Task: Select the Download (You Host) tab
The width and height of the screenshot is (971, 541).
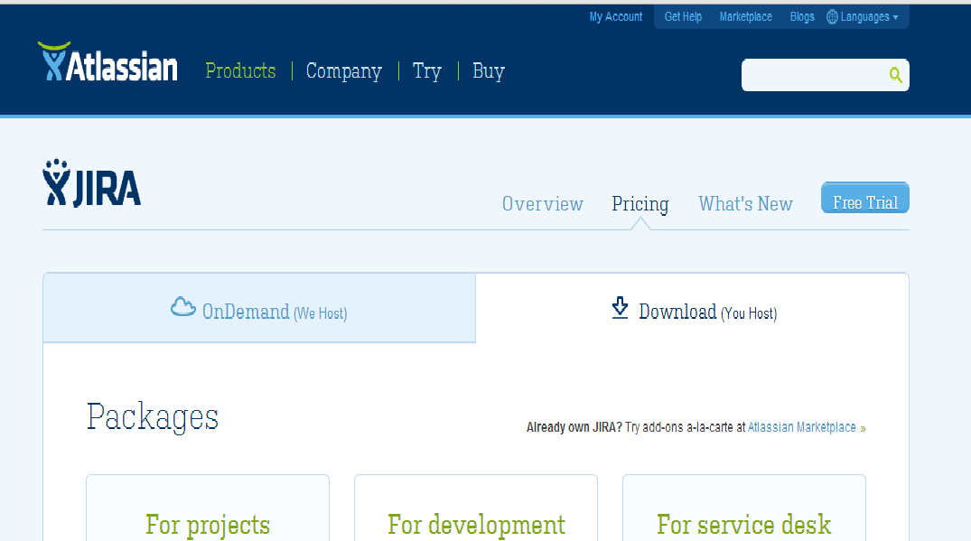Action: click(x=692, y=308)
